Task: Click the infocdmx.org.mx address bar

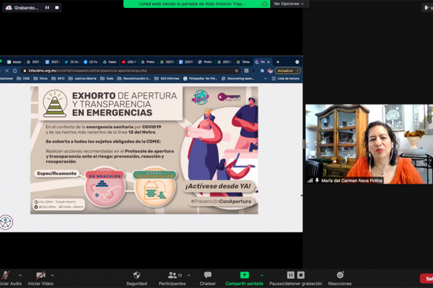Action: coord(130,71)
